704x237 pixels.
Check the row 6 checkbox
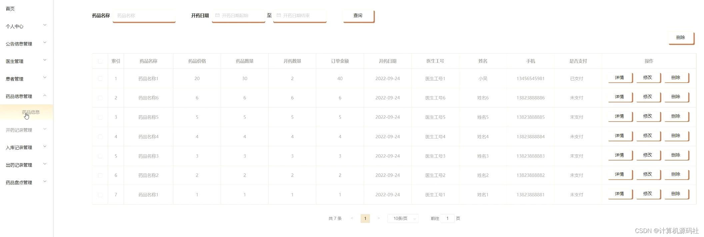(x=100, y=175)
